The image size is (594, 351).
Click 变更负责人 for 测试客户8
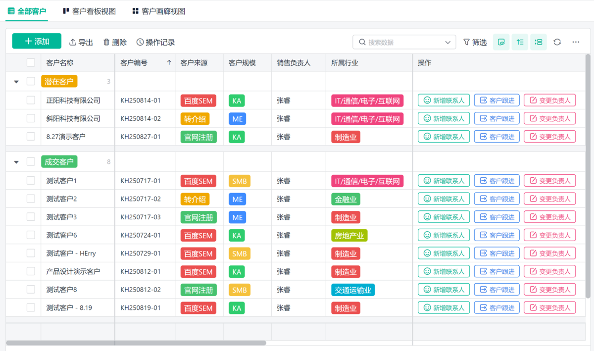click(549, 290)
